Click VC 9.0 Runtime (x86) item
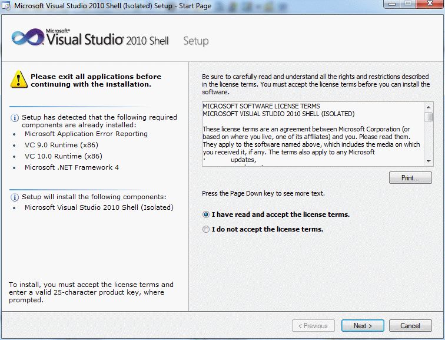 [x=61, y=145]
